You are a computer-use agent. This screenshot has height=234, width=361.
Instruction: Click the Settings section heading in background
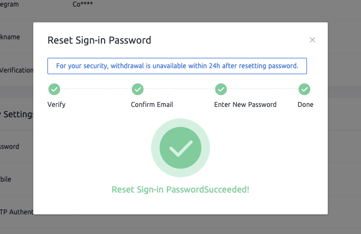pyautogui.click(x=17, y=115)
